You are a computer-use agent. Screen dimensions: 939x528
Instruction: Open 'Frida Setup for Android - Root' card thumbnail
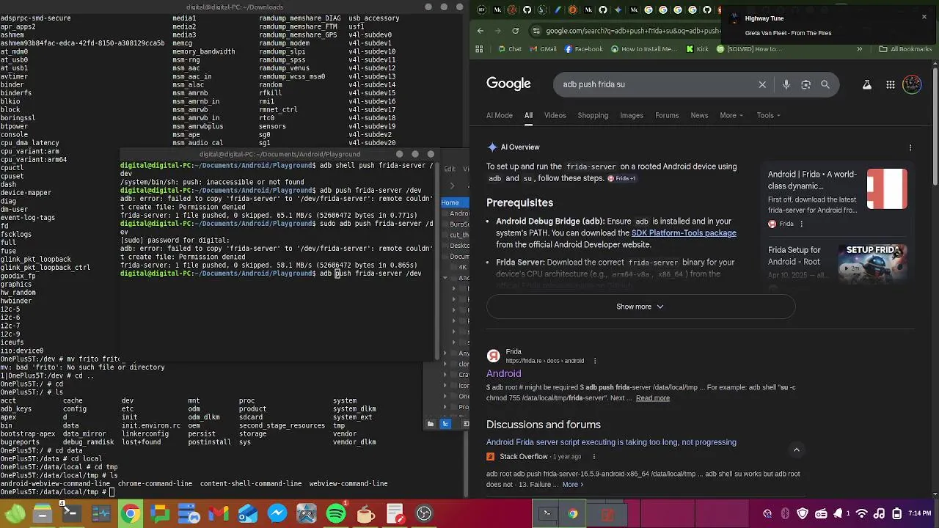(x=872, y=263)
